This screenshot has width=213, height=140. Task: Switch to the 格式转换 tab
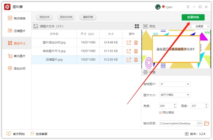pyautogui.click(x=17, y=18)
